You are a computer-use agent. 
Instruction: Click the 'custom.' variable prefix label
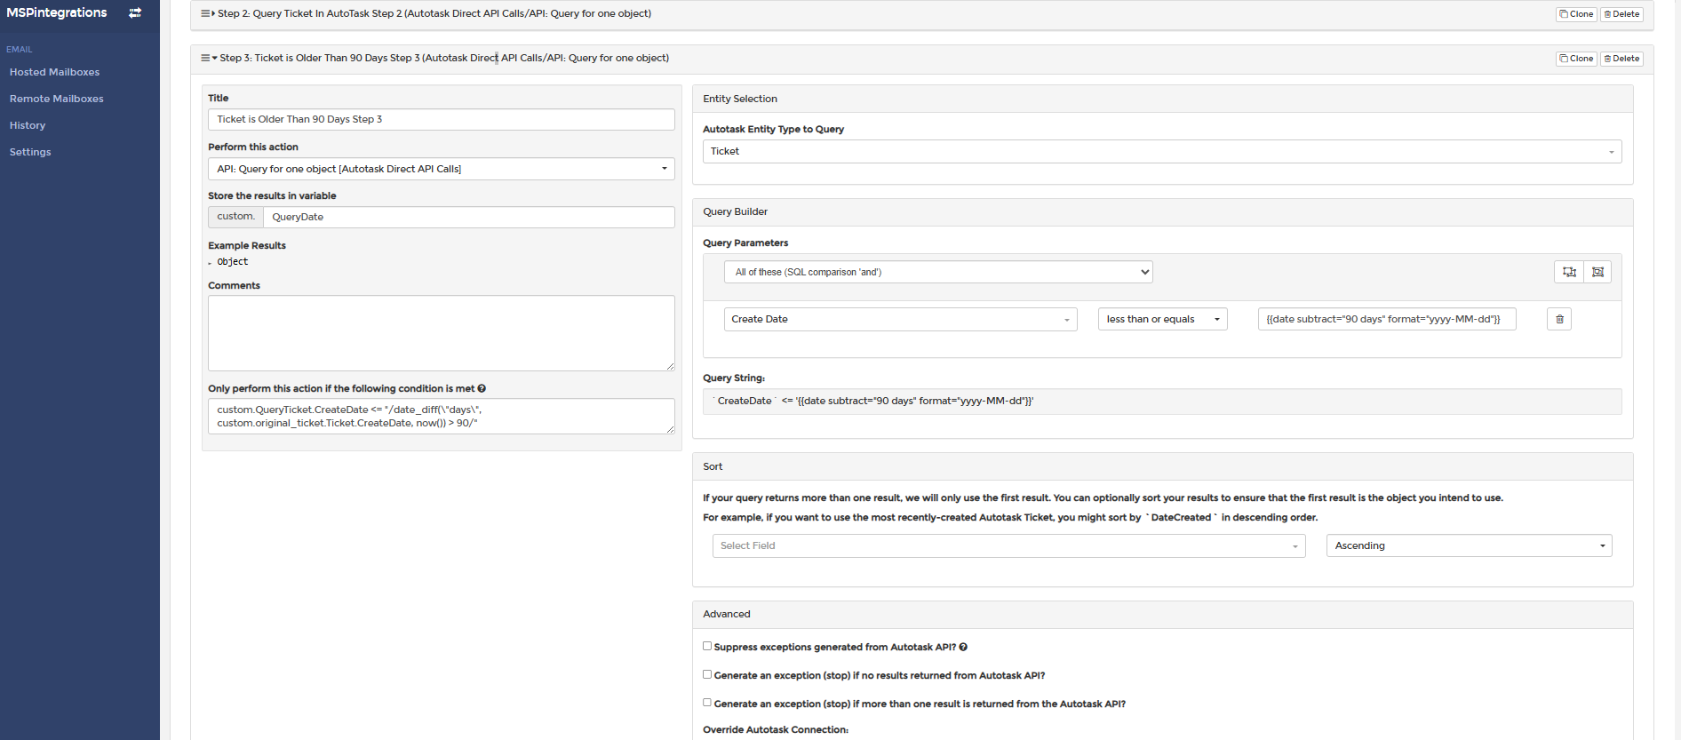click(235, 217)
